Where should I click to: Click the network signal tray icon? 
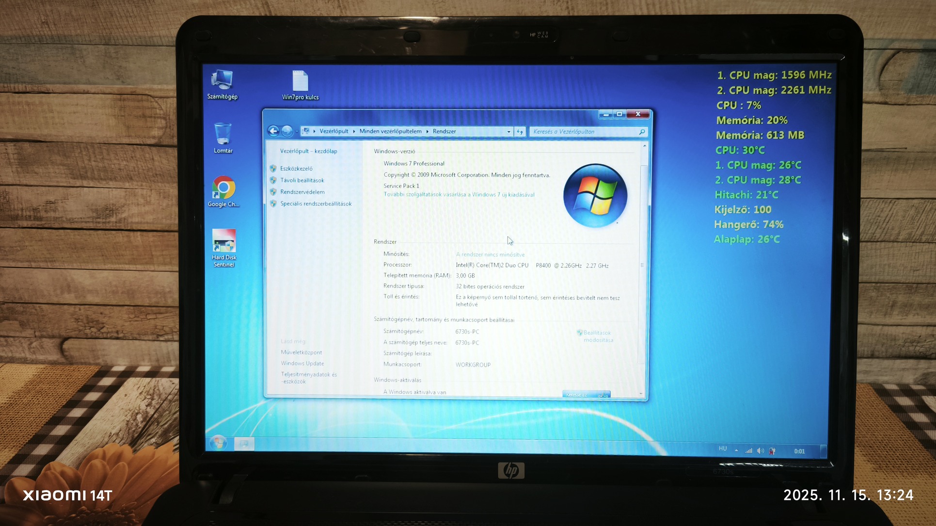[749, 451]
